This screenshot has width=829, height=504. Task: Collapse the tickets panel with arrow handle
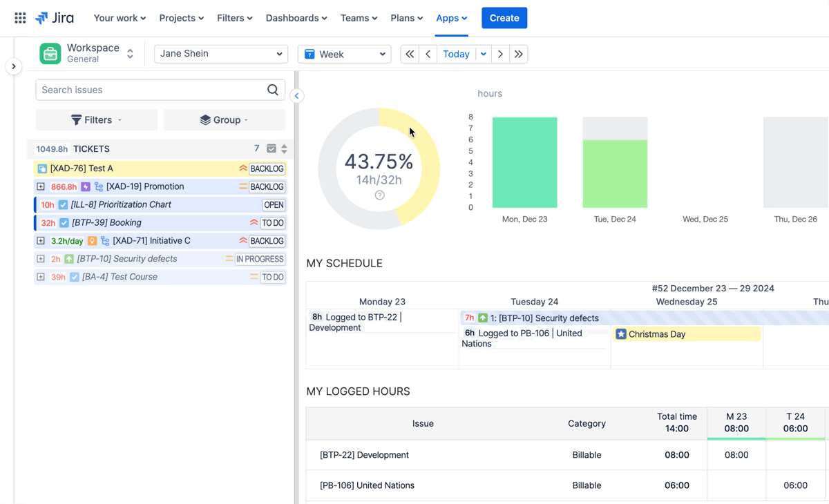296,96
